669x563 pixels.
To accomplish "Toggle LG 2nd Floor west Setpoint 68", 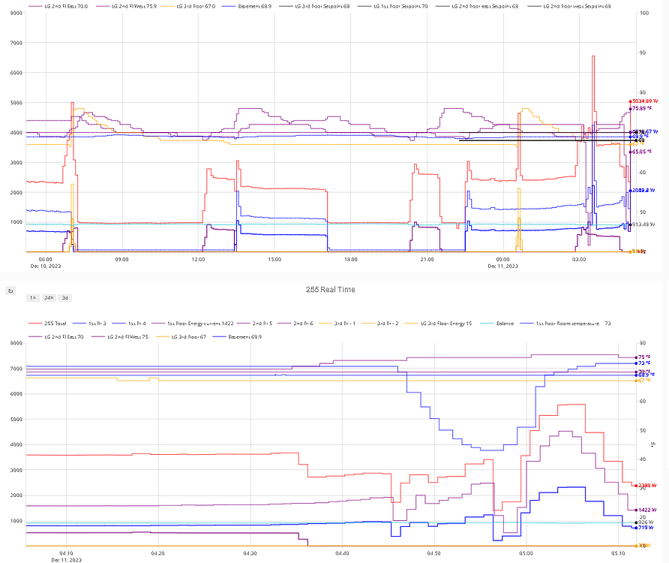I will (569, 7).
